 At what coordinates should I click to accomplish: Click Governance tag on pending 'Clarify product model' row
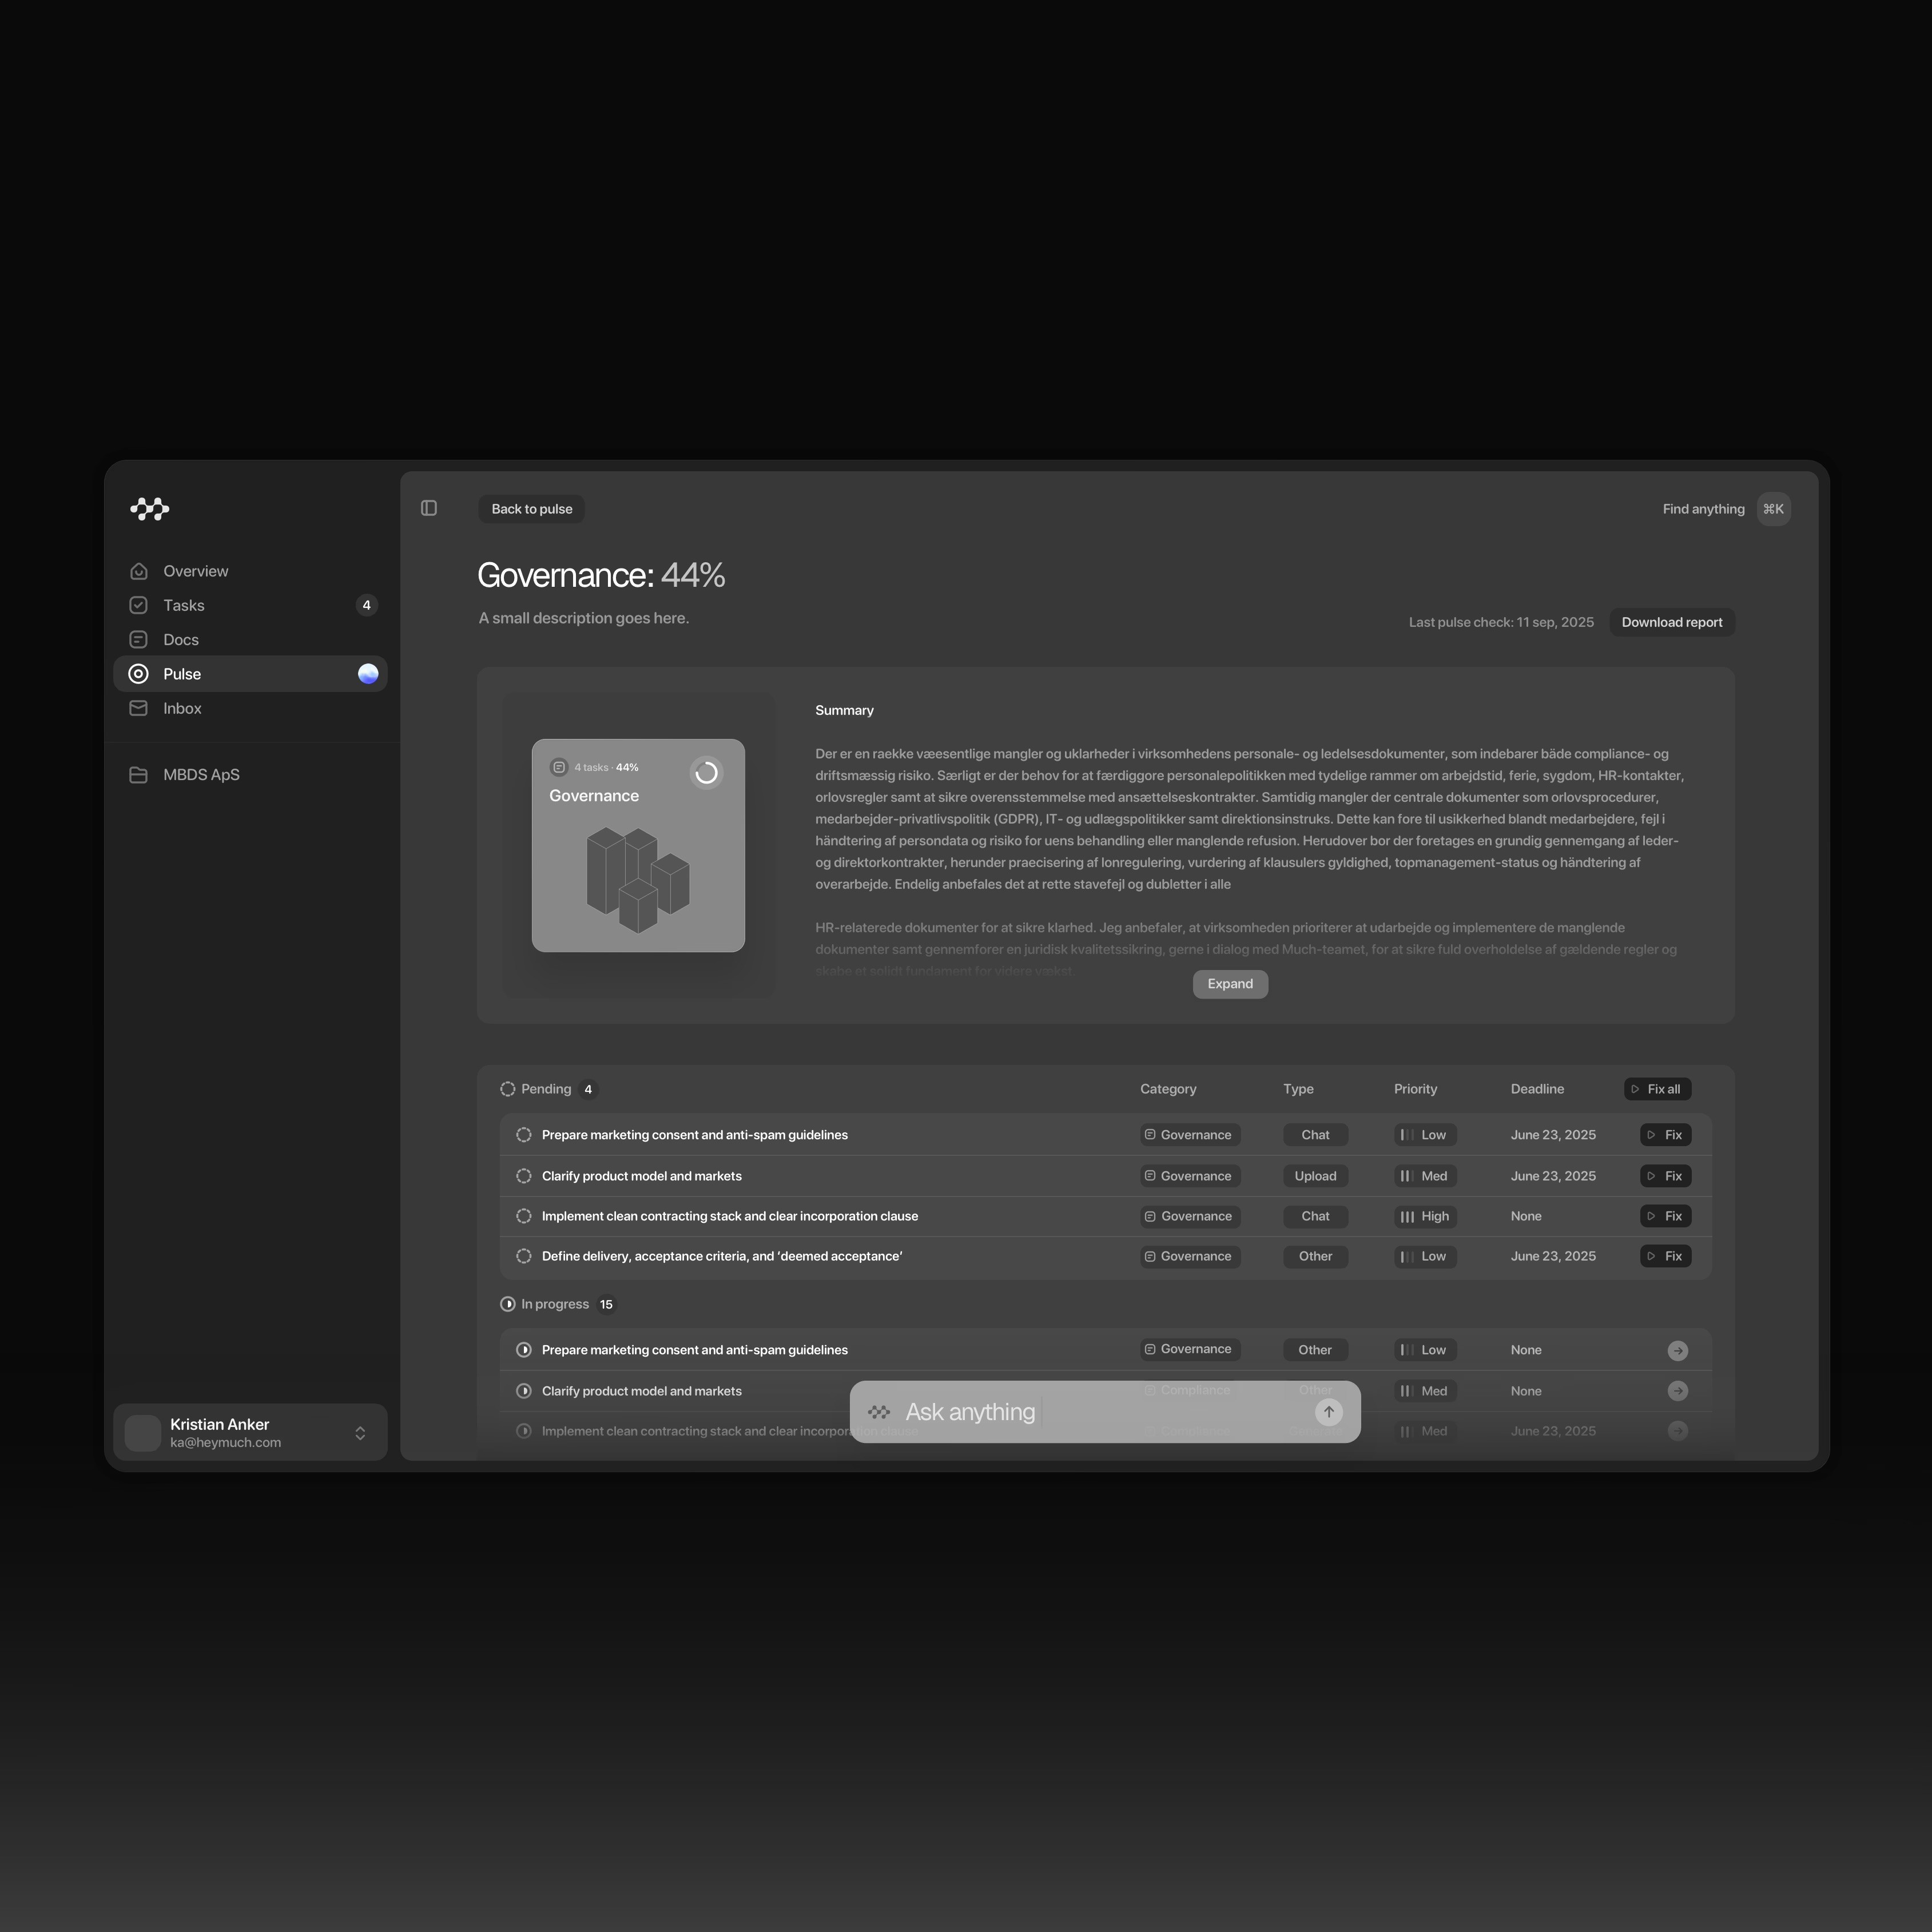(x=1190, y=1176)
